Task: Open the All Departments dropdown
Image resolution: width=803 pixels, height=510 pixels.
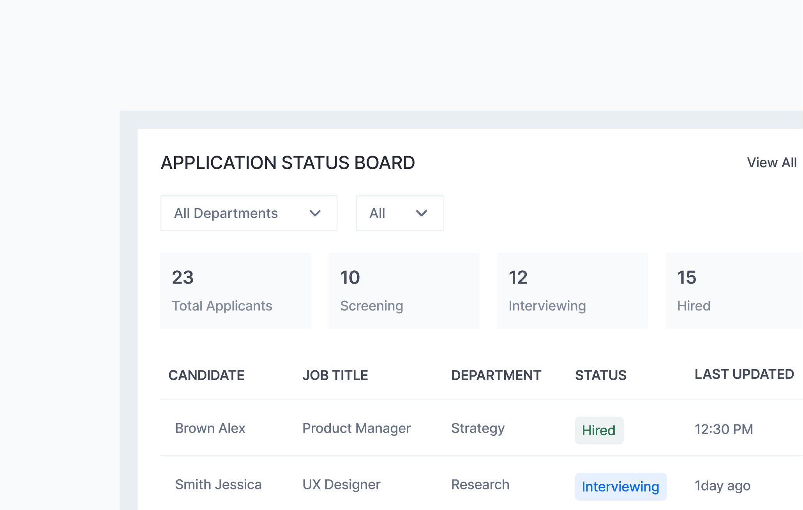Action: pyautogui.click(x=249, y=213)
